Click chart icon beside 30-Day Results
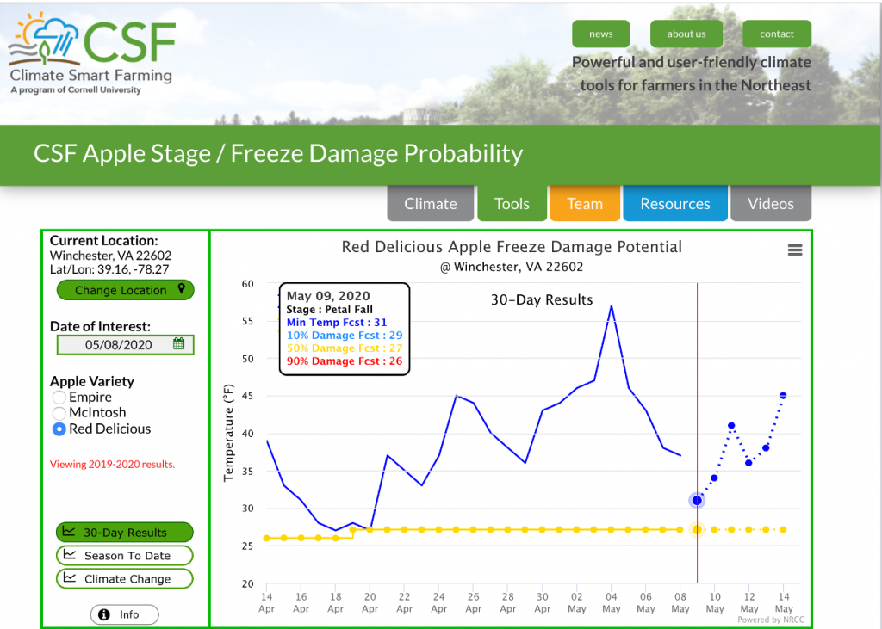This screenshot has width=882, height=629. coord(70,533)
